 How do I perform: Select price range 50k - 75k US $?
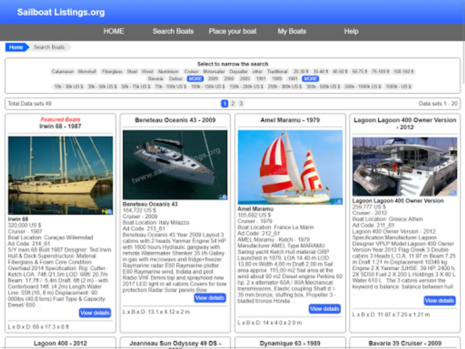(136, 86)
